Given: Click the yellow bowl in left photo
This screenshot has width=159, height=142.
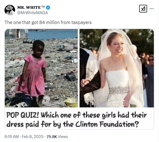Looking at the screenshot, I should click(71, 102).
